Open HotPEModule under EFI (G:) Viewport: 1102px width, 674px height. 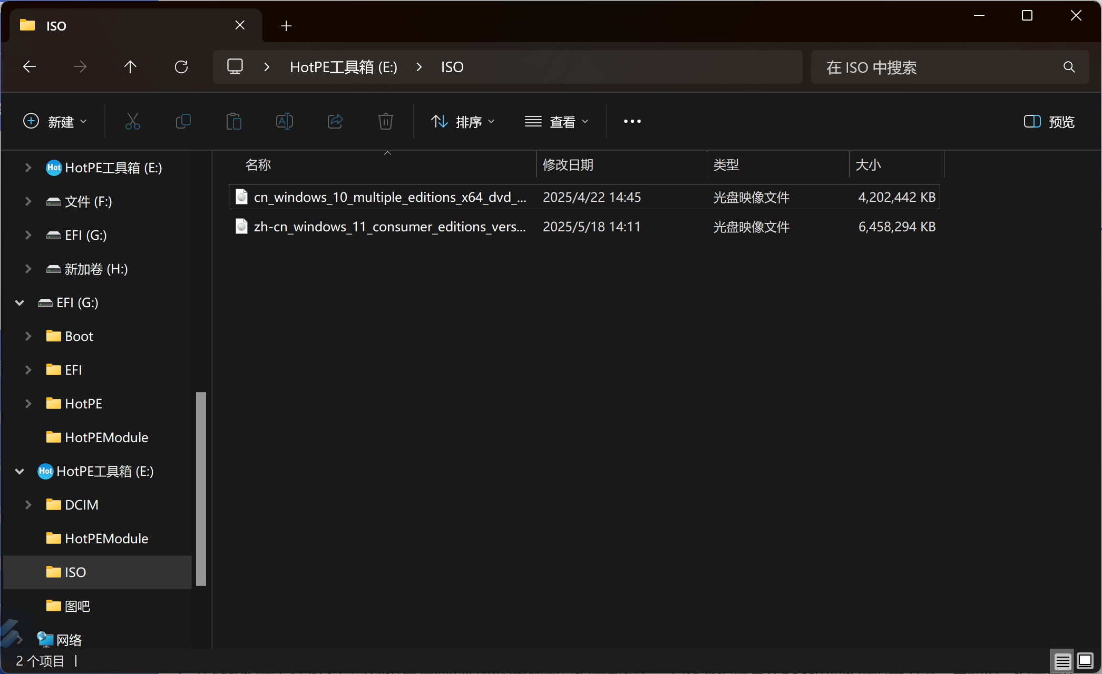point(97,437)
